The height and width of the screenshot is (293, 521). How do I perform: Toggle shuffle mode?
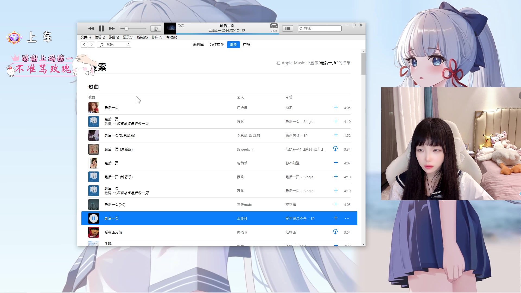pos(181,26)
